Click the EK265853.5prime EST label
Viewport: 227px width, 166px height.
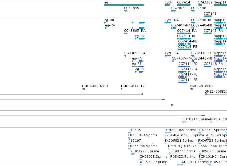(x=143, y=135)
